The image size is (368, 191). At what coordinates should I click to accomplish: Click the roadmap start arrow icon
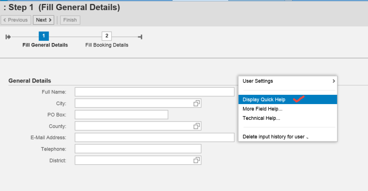[8, 36]
